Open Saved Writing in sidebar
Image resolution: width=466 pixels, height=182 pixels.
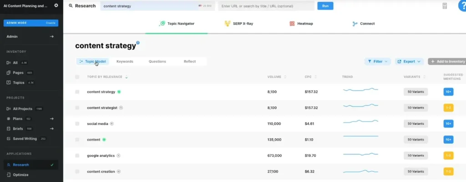[26, 139]
